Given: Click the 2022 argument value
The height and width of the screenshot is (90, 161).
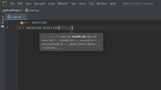Looking at the screenshot, I should [64, 28].
